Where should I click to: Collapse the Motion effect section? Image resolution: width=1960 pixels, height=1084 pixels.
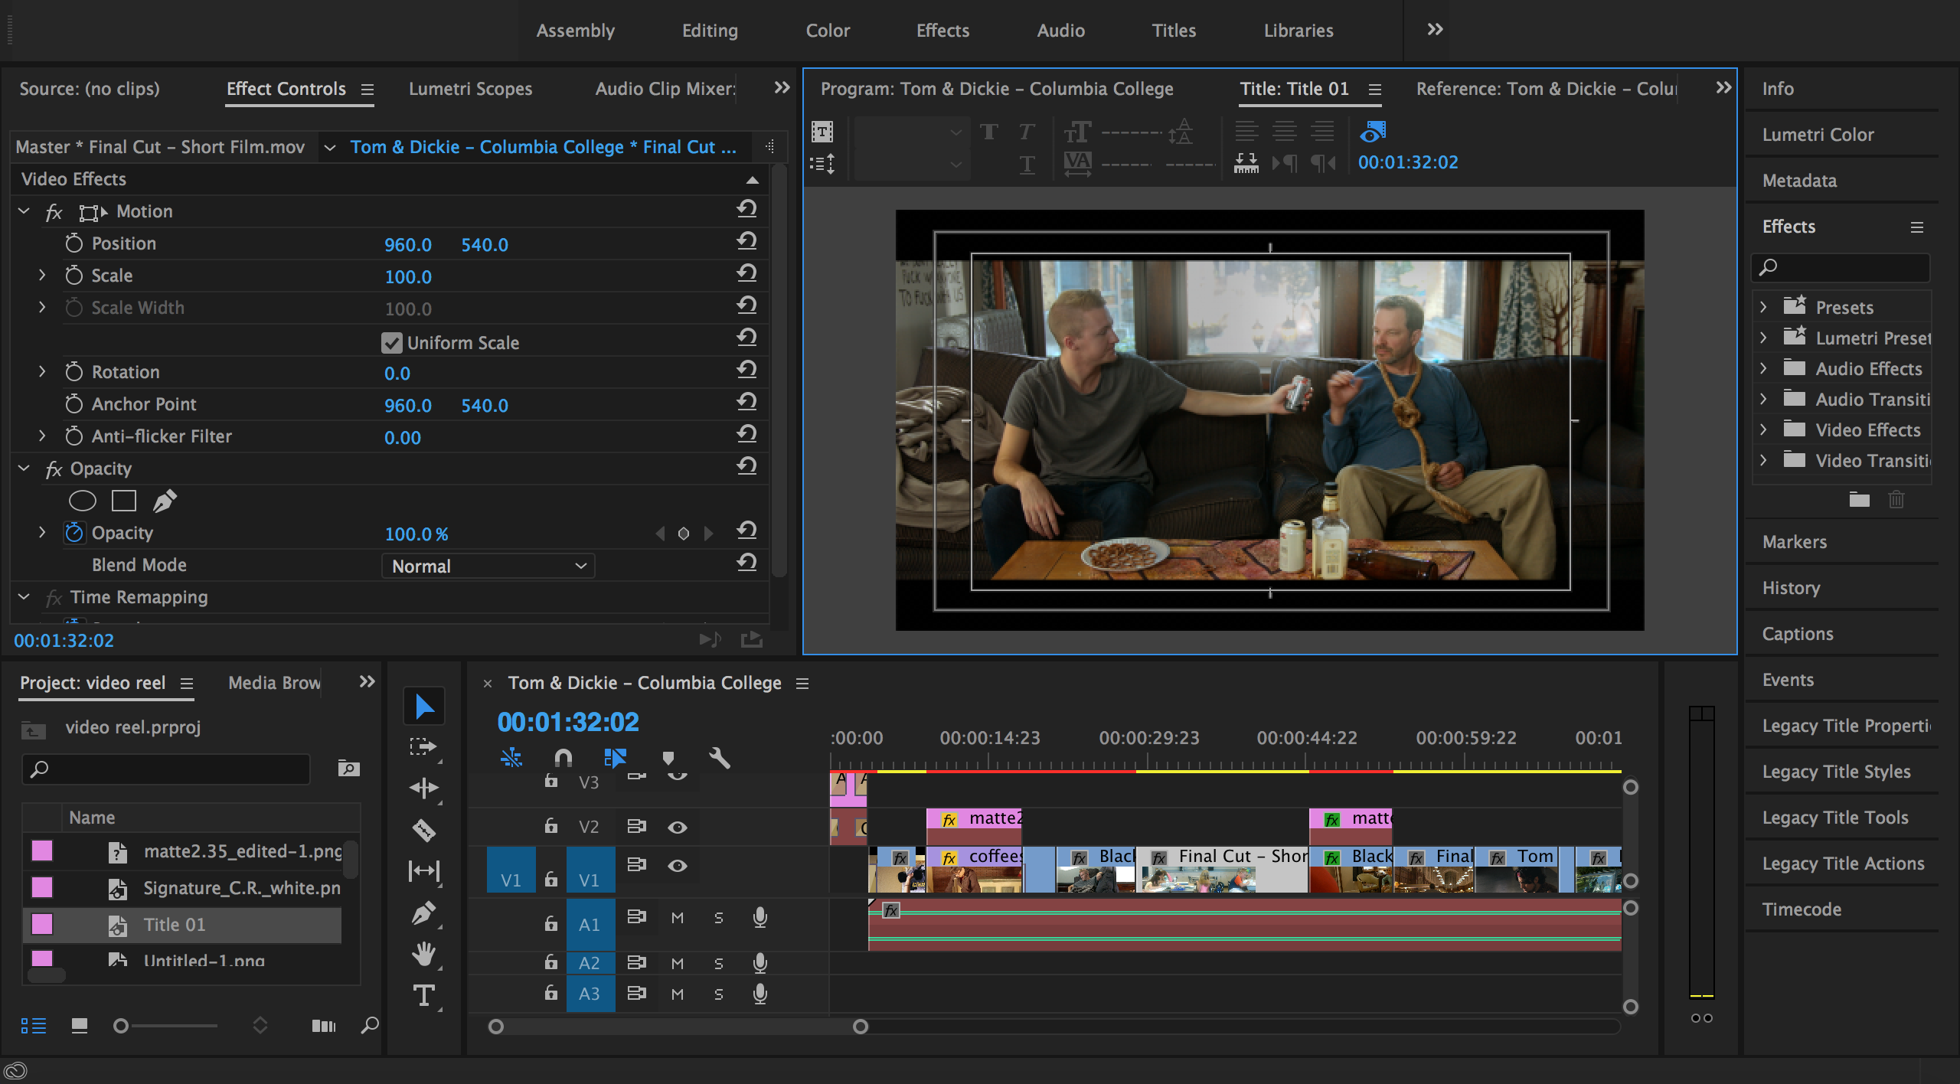[24, 211]
